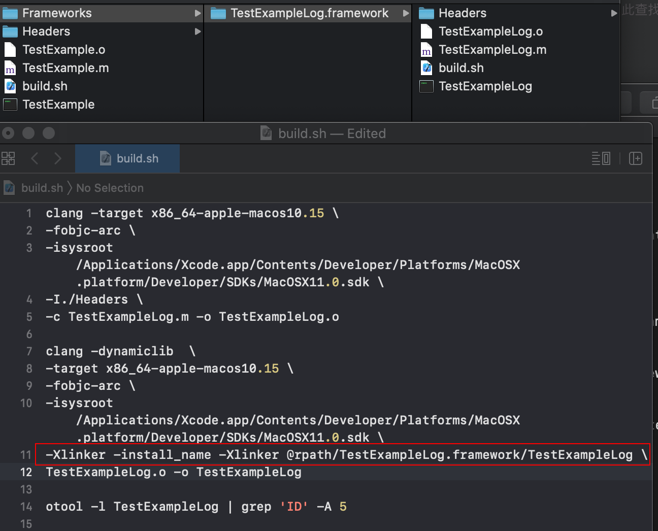Screen dimensions: 658x531
Task: Click the 'ID' grep string
Action: 294,507
